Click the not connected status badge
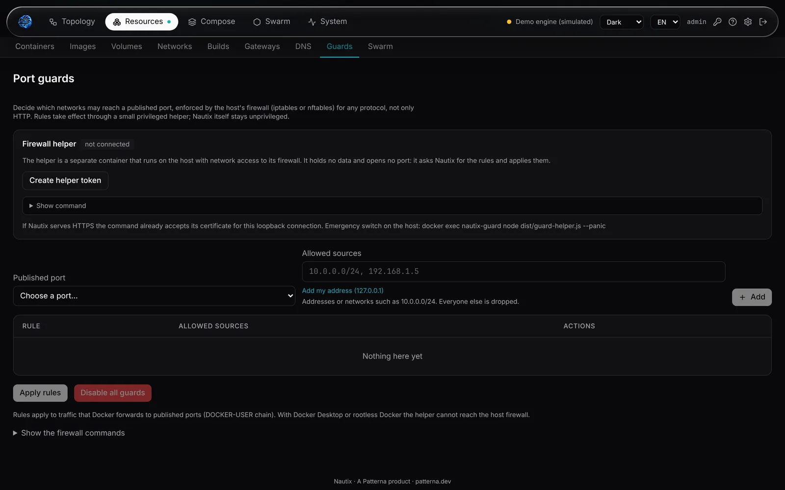This screenshot has height=490, width=785. (x=107, y=144)
